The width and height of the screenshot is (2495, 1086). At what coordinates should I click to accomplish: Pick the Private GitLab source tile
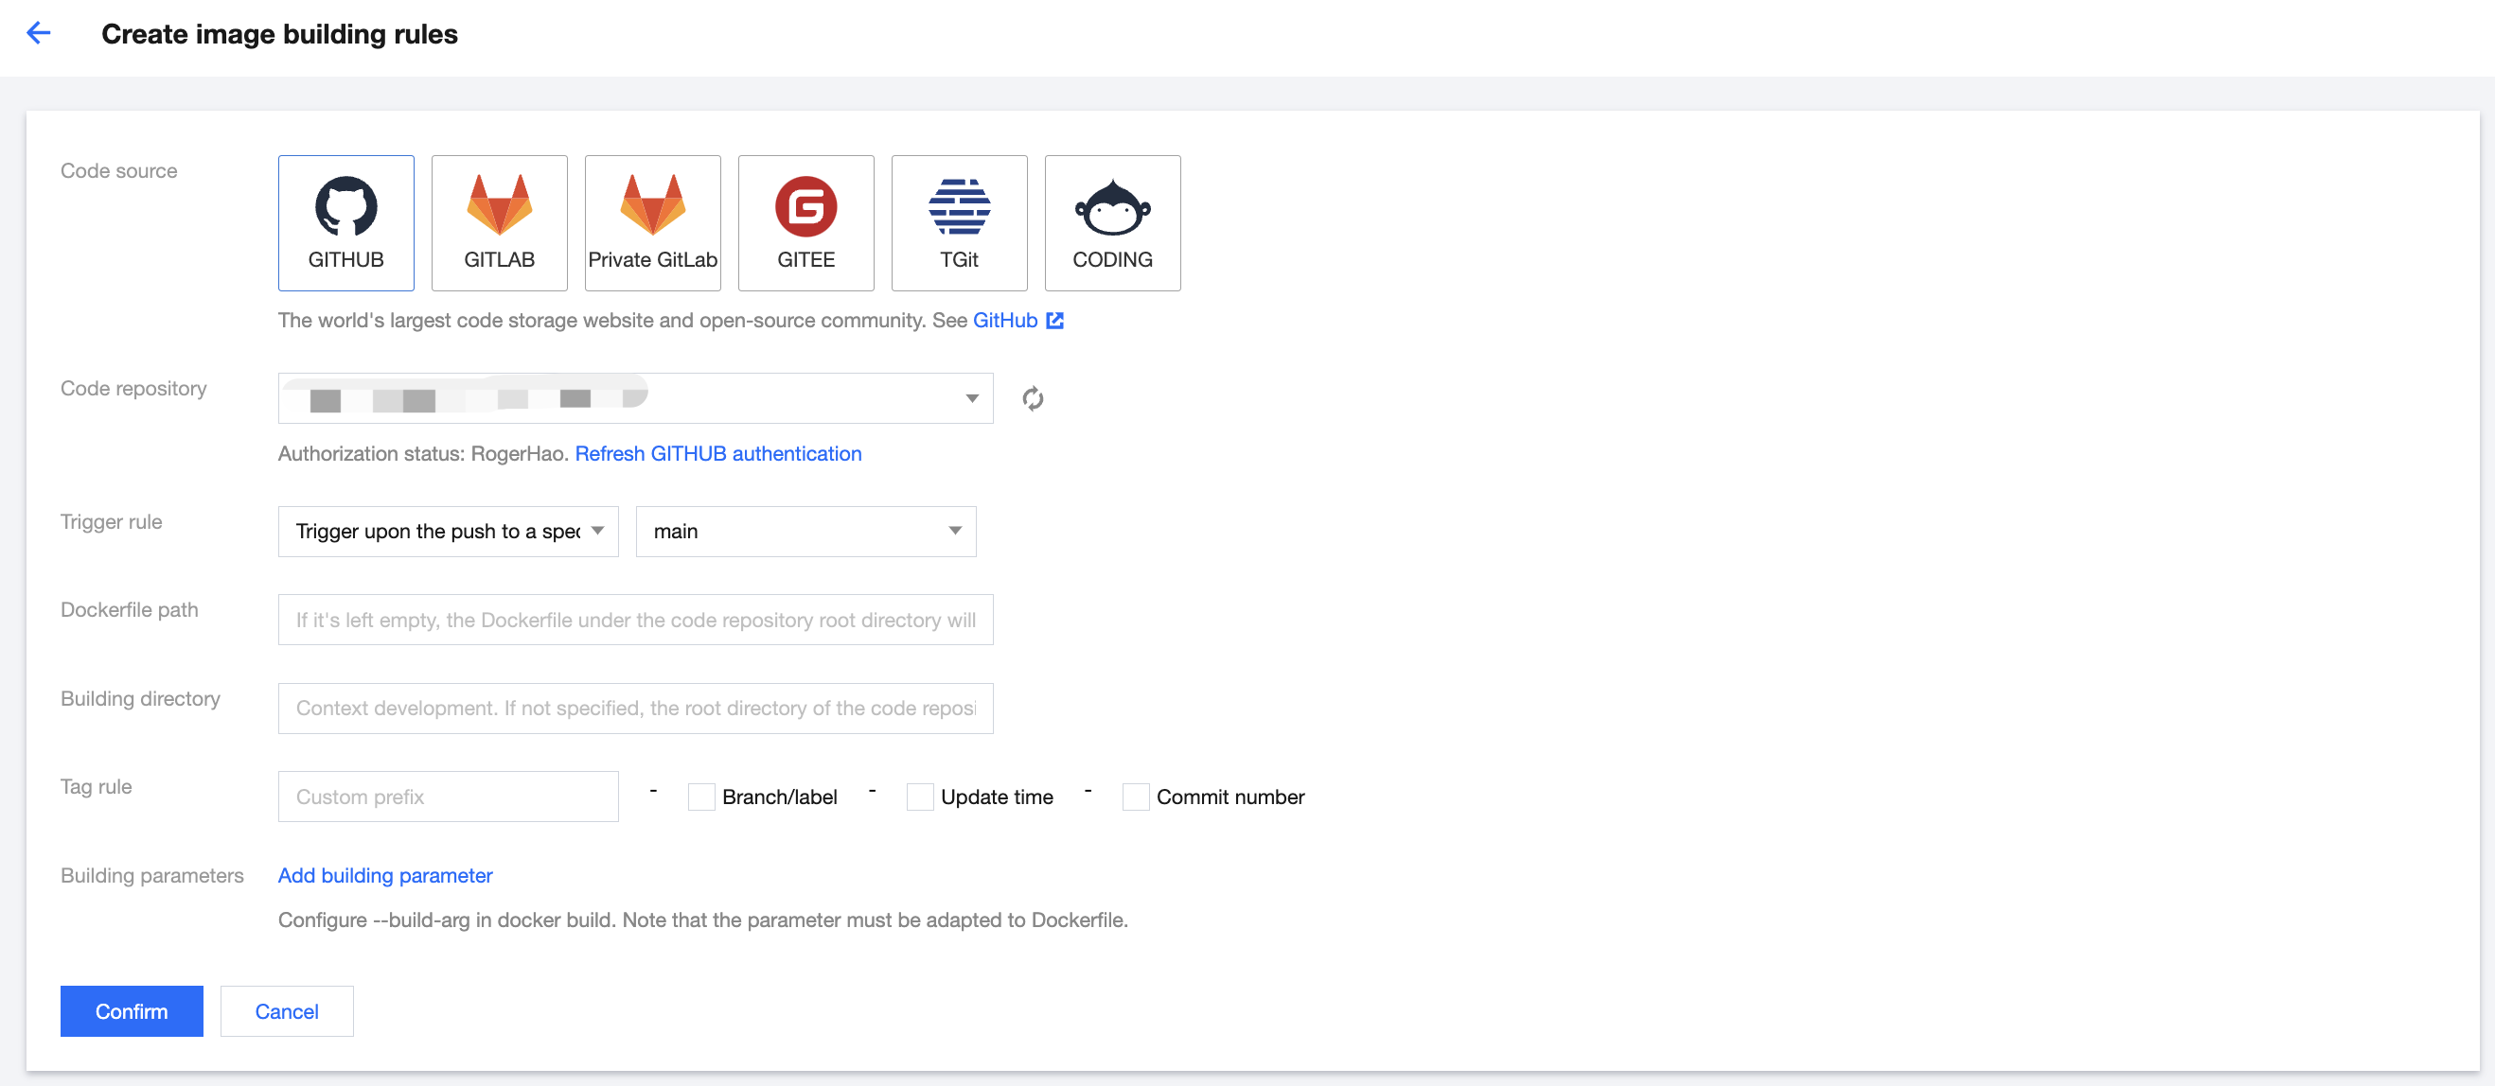tap(652, 222)
